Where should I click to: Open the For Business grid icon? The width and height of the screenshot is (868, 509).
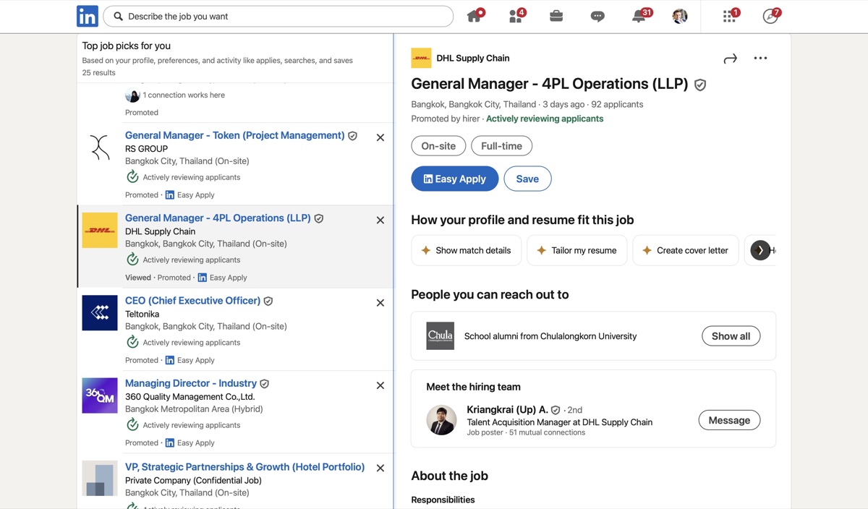728,16
